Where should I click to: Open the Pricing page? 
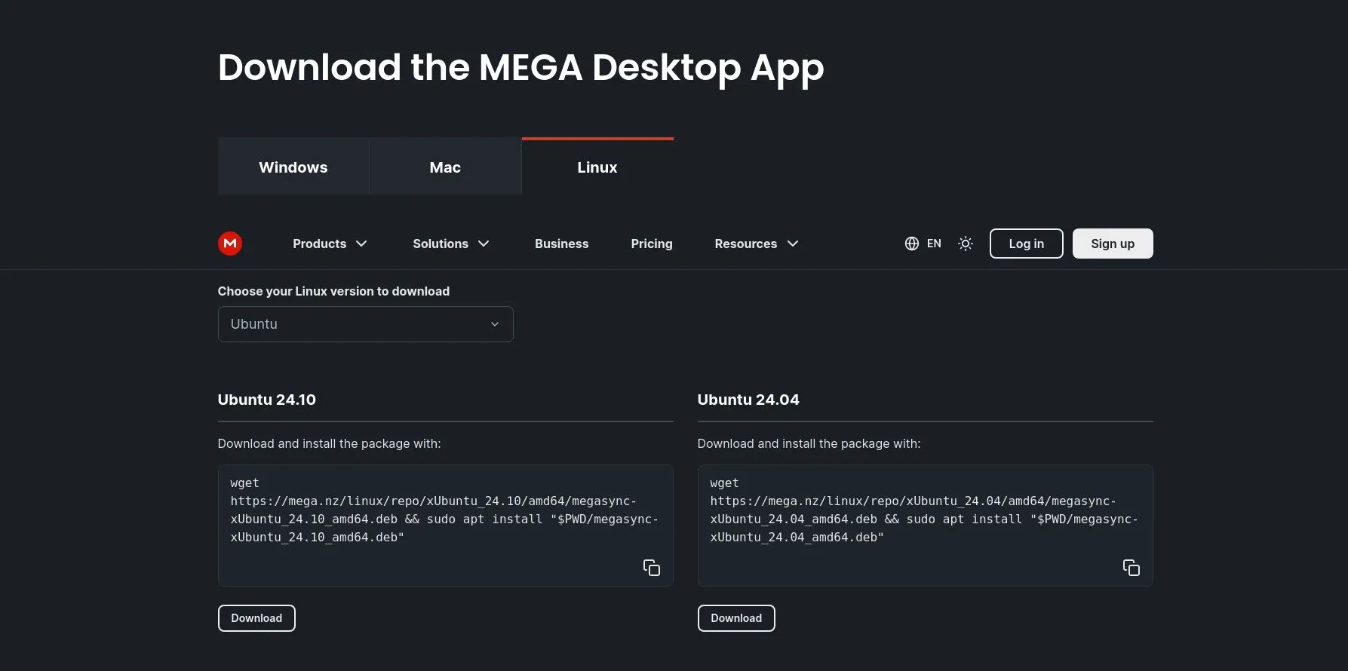point(652,244)
